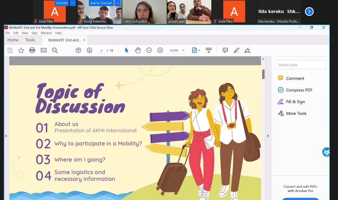Email the document via the envelope icon

[43, 50]
